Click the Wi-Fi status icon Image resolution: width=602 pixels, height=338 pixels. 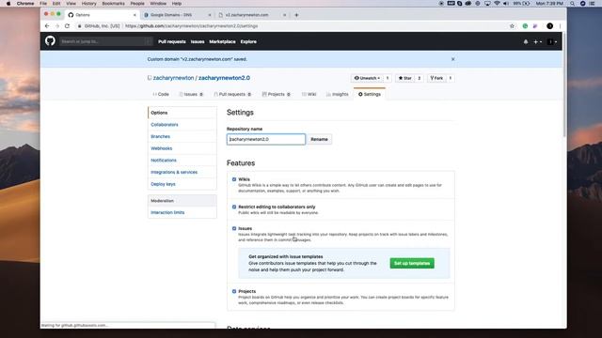click(x=497, y=4)
